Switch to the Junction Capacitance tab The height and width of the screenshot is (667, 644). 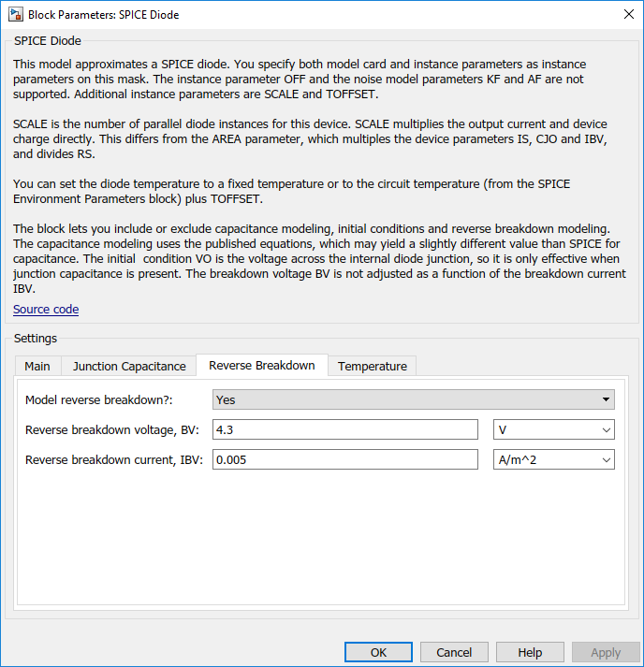129,366
